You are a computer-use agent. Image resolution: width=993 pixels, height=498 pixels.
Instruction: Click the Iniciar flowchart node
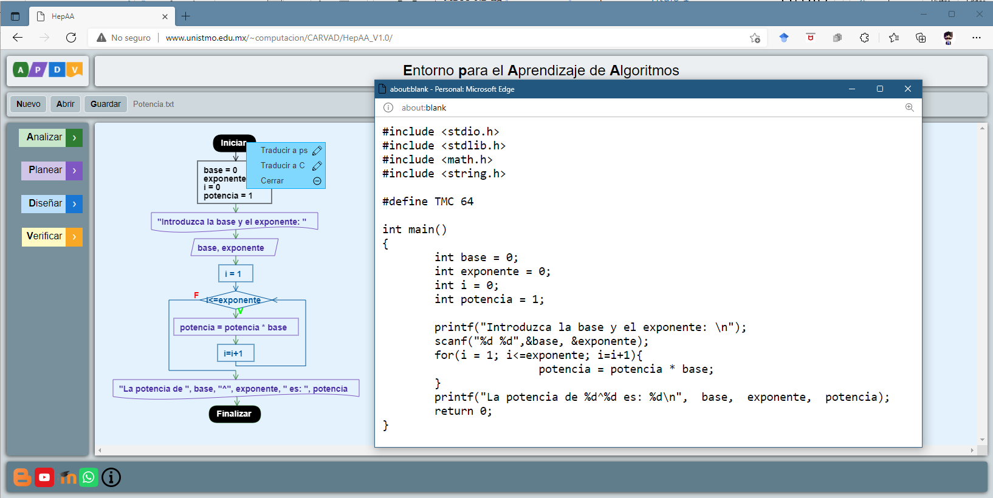click(x=231, y=143)
